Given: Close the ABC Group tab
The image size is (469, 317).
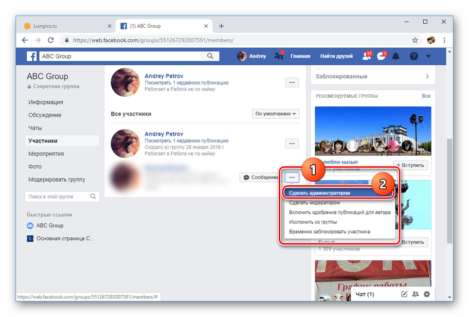Looking at the screenshot, I should pyautogui.click(x=206, y=26).
